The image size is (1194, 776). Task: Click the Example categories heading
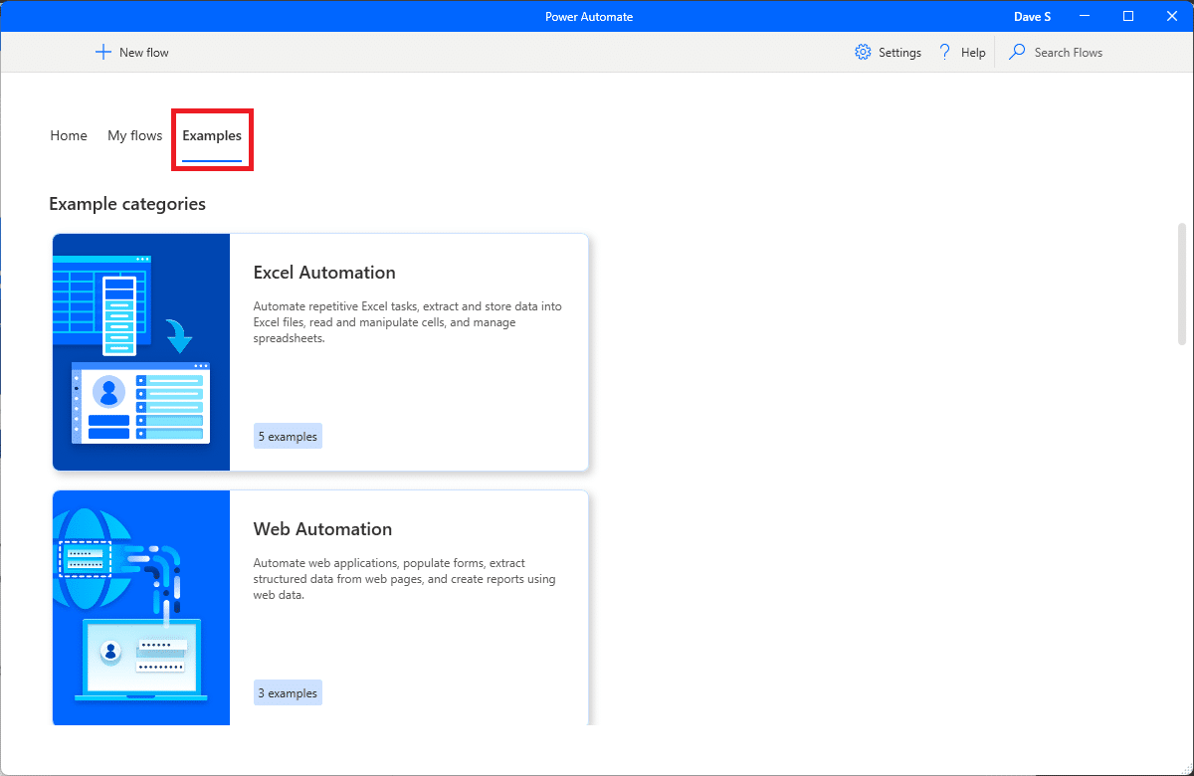[x=126, y=204]
